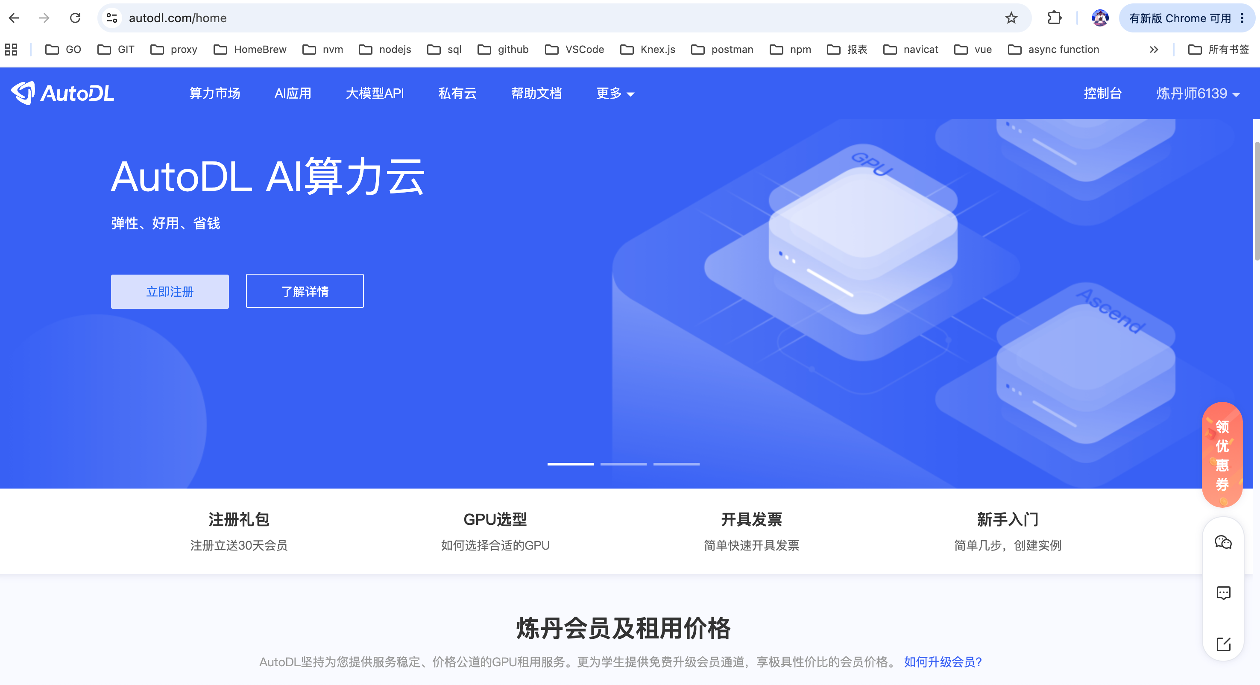Viewport: 1260px width, 685px height.
Task: Open the 报表 bookmark folder
Action: [847, 50]
